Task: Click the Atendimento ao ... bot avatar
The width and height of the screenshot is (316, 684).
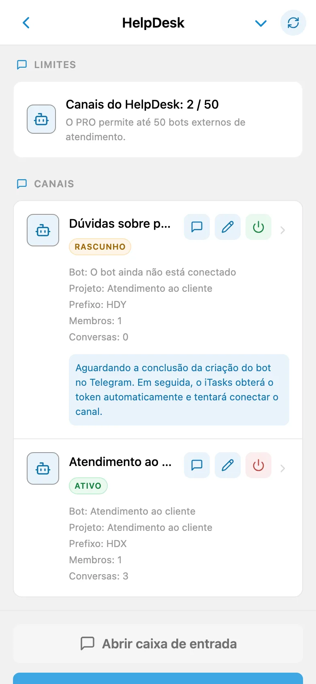Action: pos(43,468)
